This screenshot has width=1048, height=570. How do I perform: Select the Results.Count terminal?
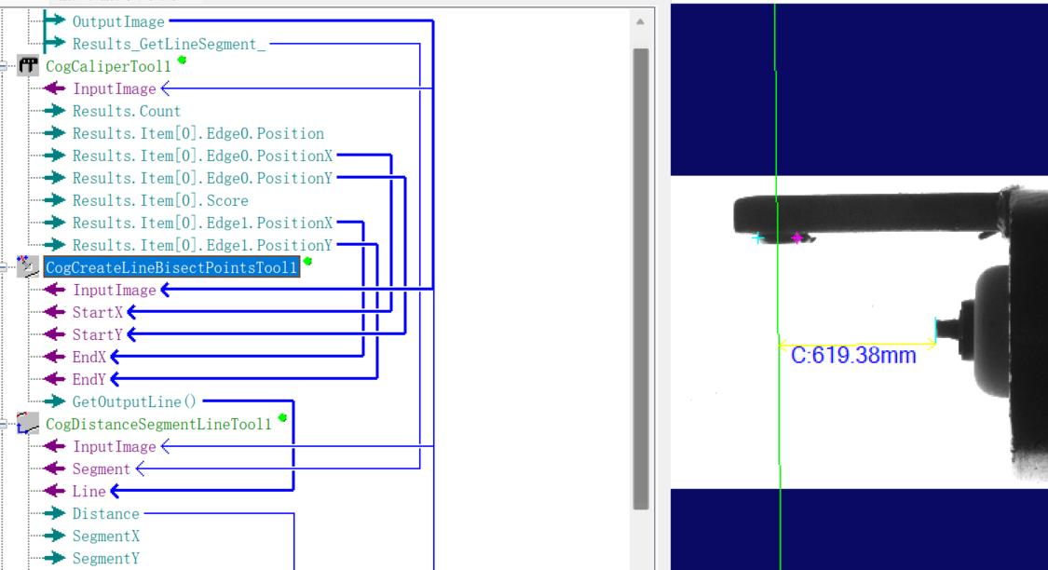click(x=127, y=111)
